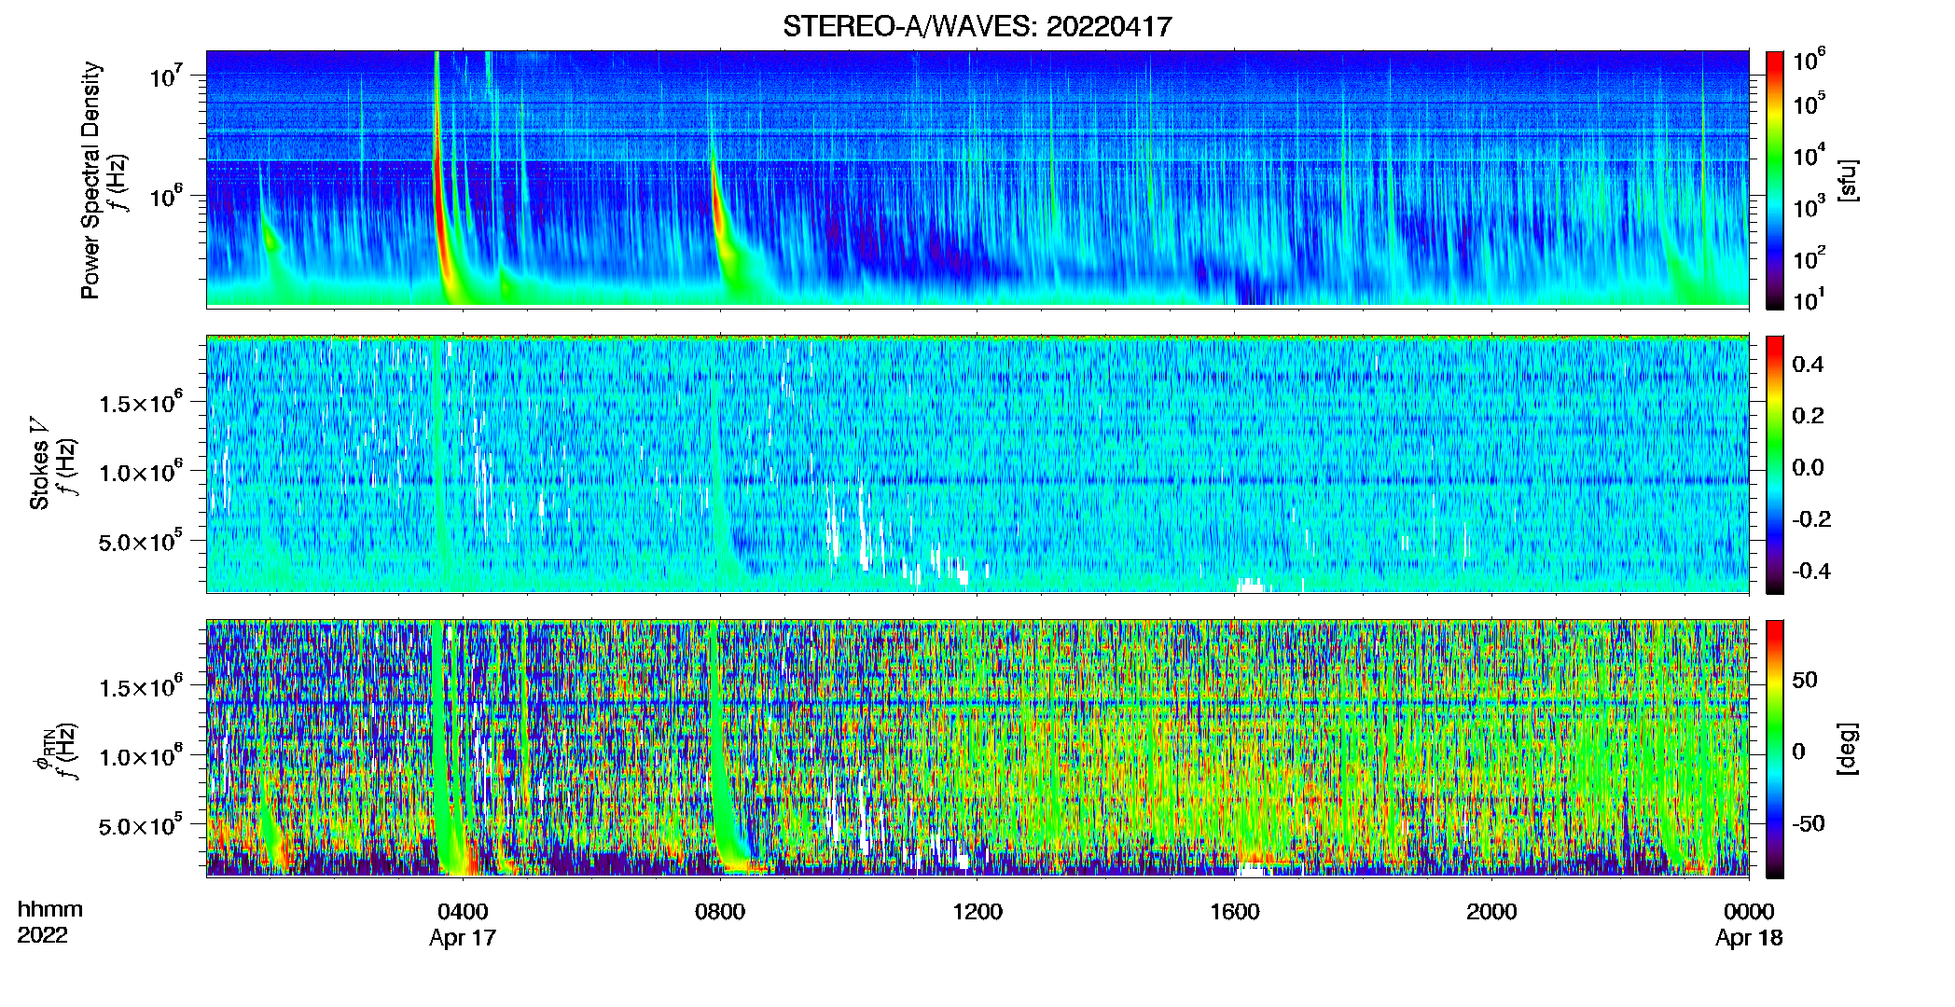Click the 0400 time tick label
Screen dimensions: 1955x1007
tap(463, 912)
